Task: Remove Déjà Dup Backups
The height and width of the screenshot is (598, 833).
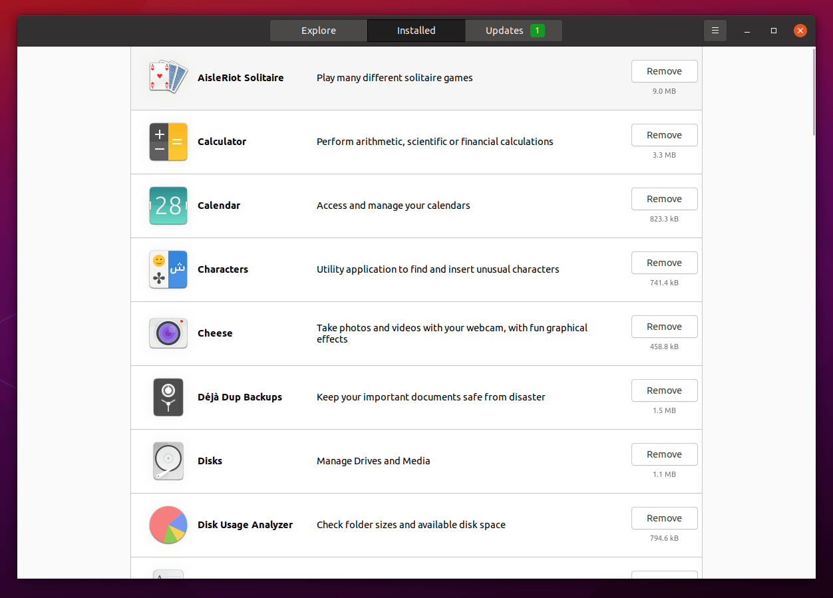Action: pos(665,390)
